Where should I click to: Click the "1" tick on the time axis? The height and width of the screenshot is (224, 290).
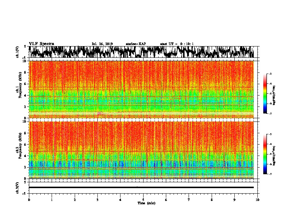(52, 200)
